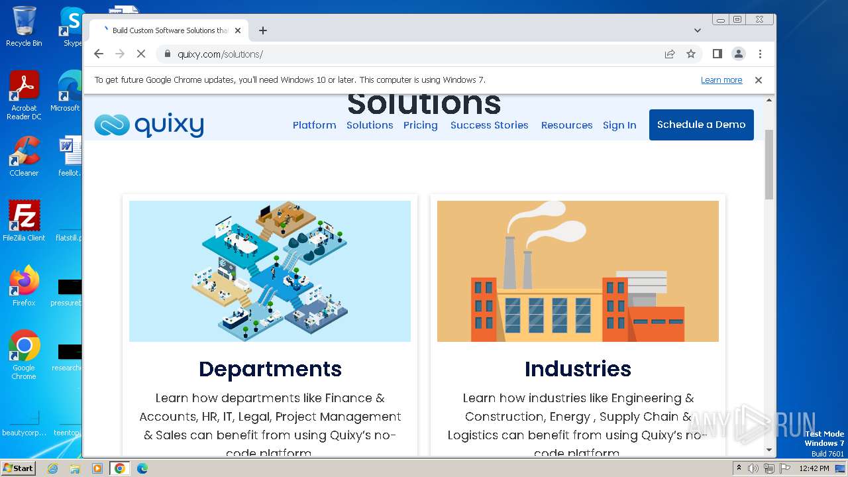Viewport: 848px width, 477px height.
Task: Select the Build Custom Software Solutions tab
Action: click(169, 30)
